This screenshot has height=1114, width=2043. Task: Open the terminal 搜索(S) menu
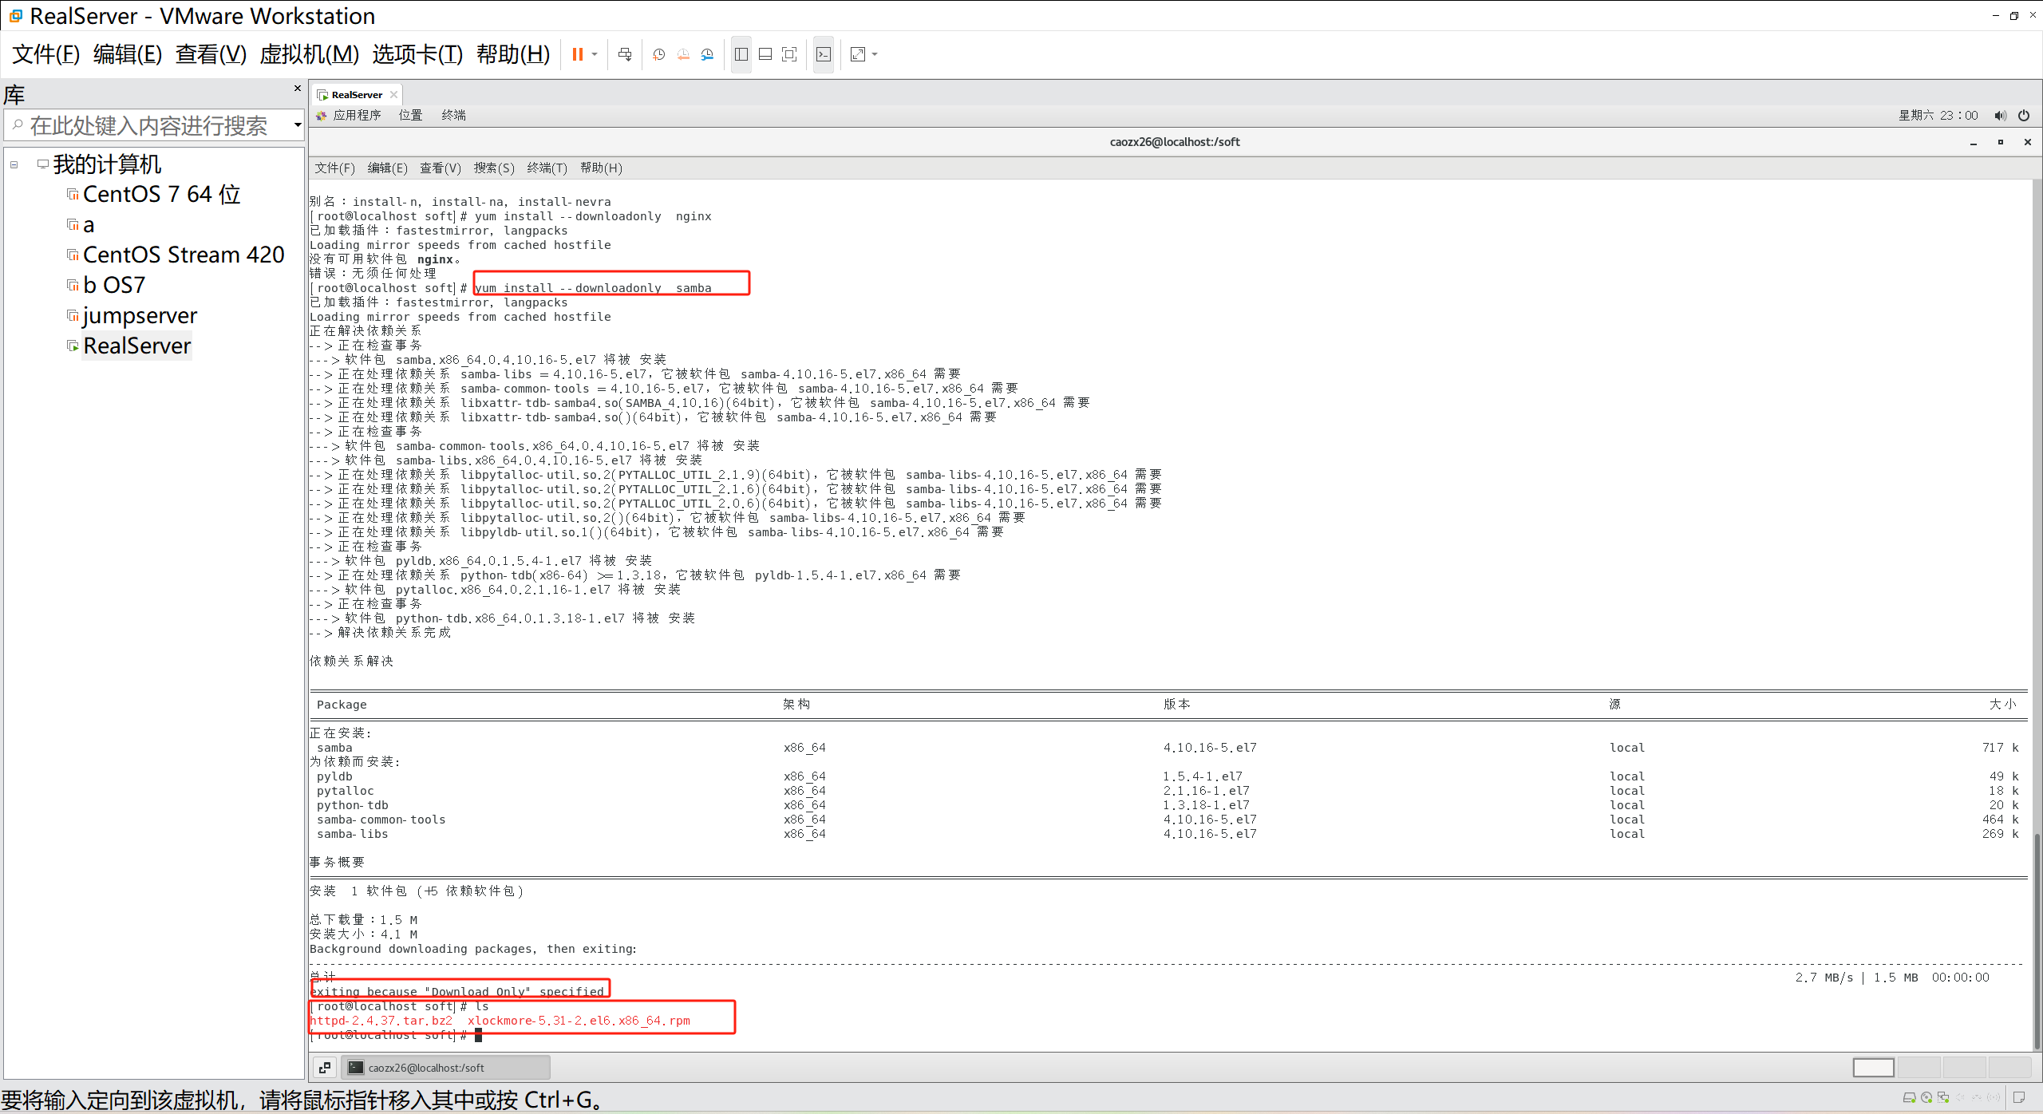click(x=493, y=168)
